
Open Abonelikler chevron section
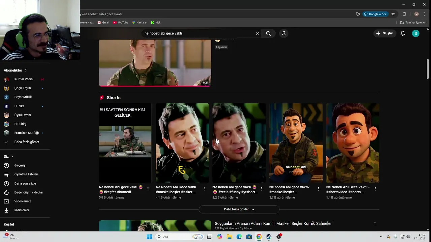15,70
